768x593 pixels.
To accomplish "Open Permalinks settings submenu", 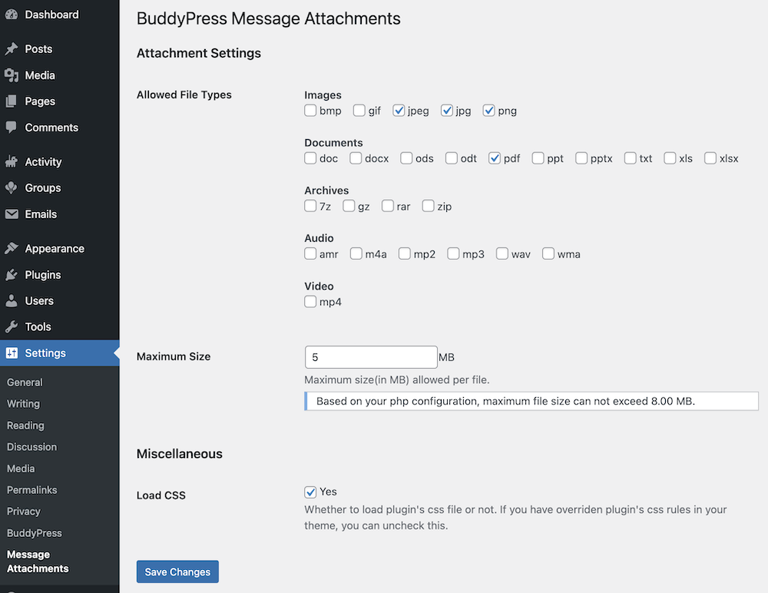I will click(x=31, y=490).
